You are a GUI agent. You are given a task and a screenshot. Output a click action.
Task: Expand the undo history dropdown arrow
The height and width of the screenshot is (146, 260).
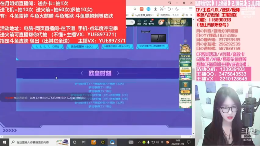172,9
